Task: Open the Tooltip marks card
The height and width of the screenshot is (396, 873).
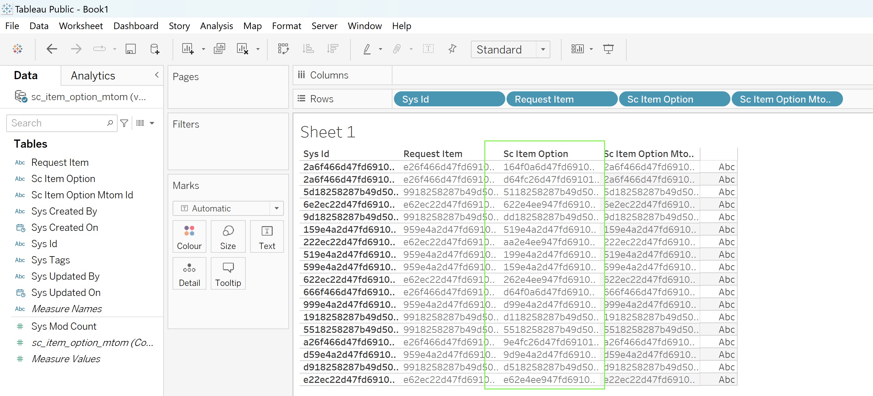Action: coord(228,274)
